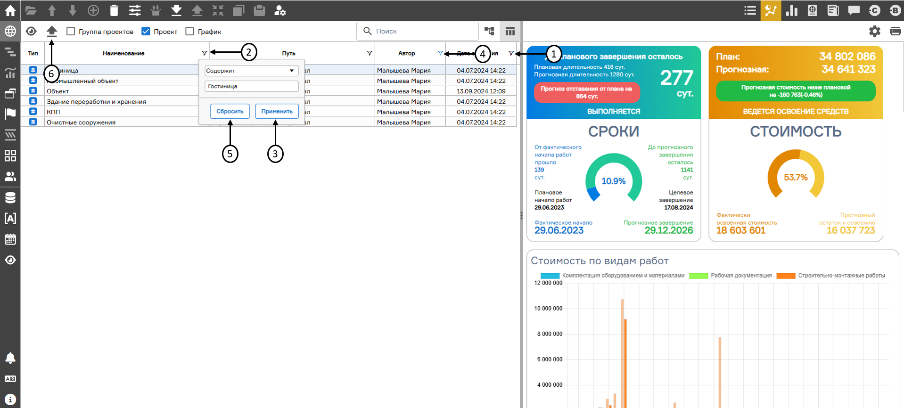Select the Здание переработки и хранения row
Image resolution: width=904 pixels, height=408 pixels.
pos(269,101)
